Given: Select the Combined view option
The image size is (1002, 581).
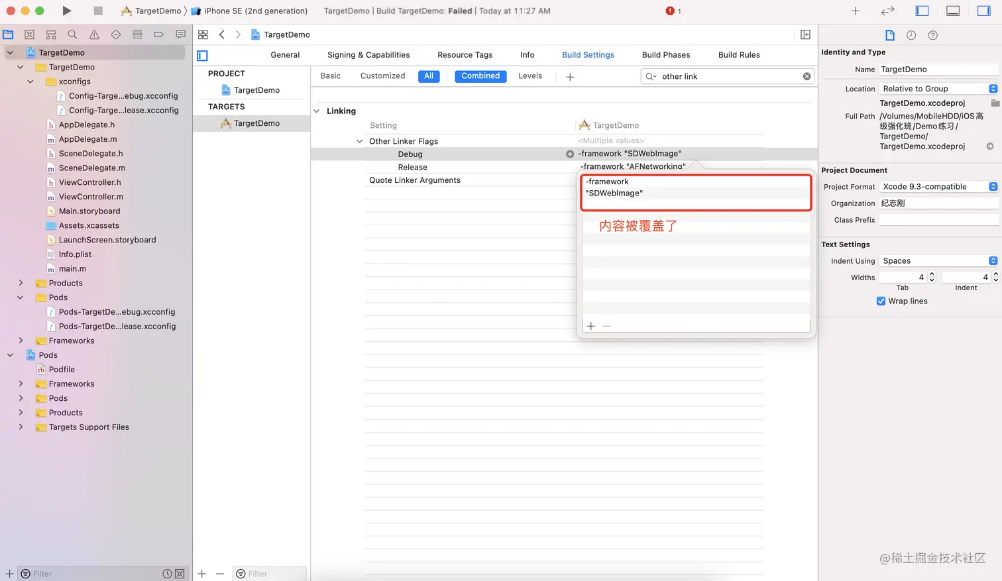Looking at the screenshot, I should [480, 76].
